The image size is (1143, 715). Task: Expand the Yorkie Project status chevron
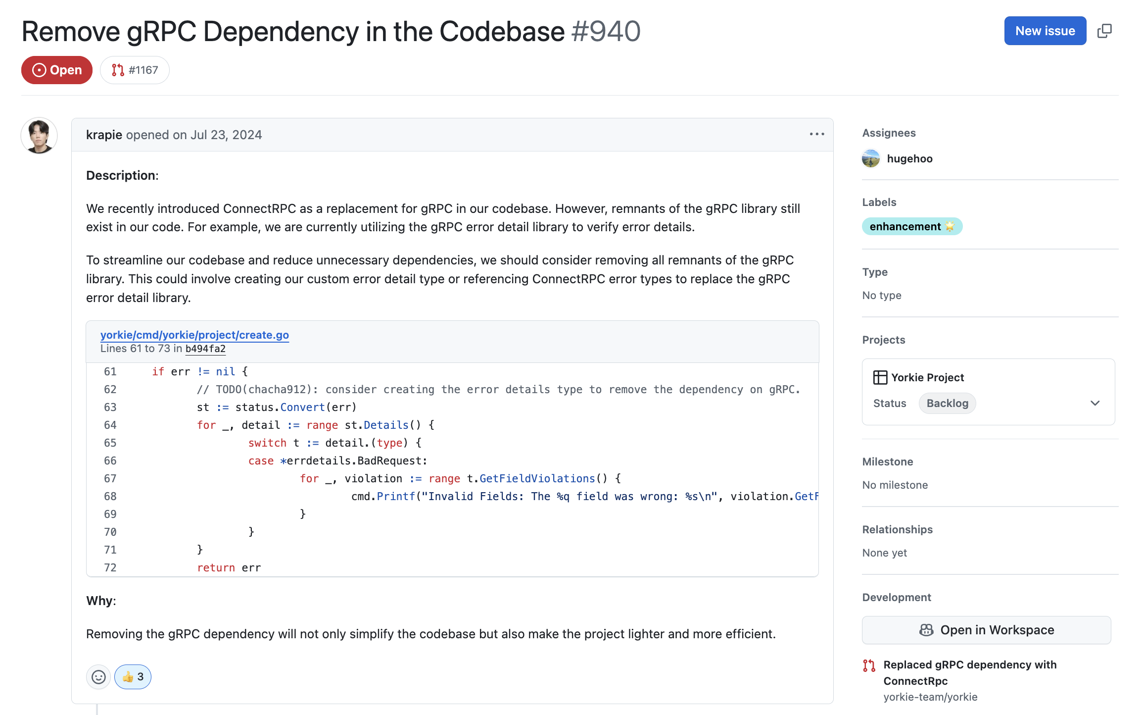(1095, 403)
